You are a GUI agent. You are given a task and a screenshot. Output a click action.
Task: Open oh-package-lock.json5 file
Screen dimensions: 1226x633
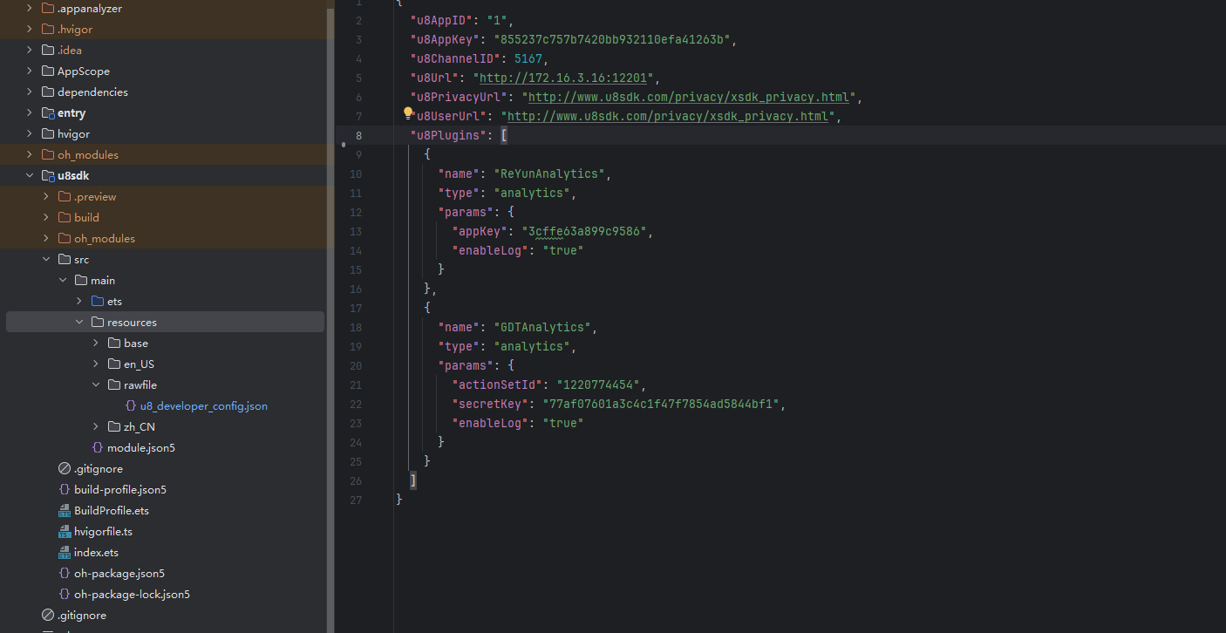coord(132,595)
